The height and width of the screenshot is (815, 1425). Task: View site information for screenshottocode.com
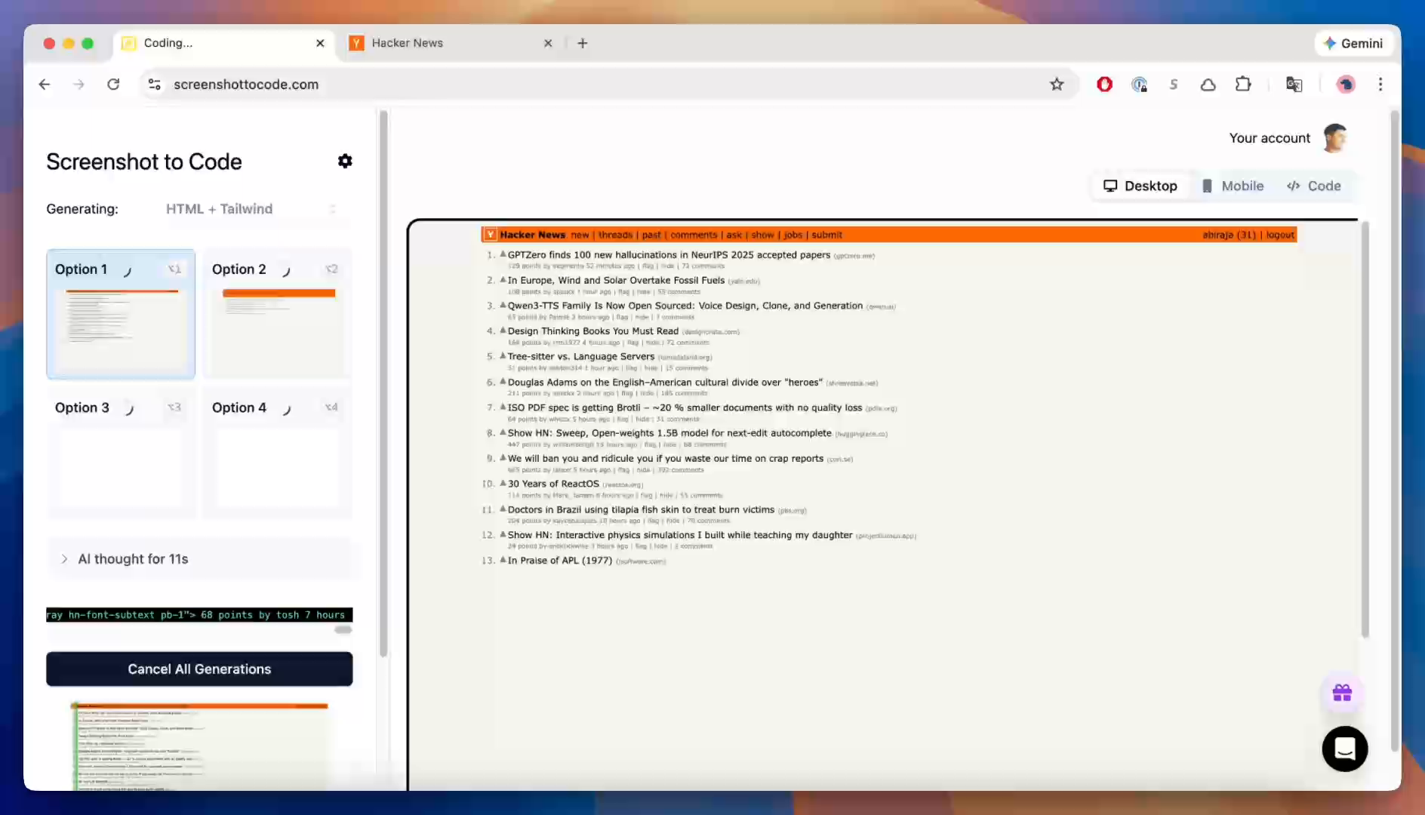(155, 85)
